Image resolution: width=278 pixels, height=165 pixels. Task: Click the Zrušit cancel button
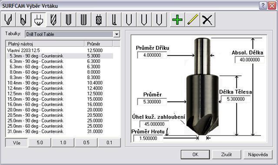(226, 155)
